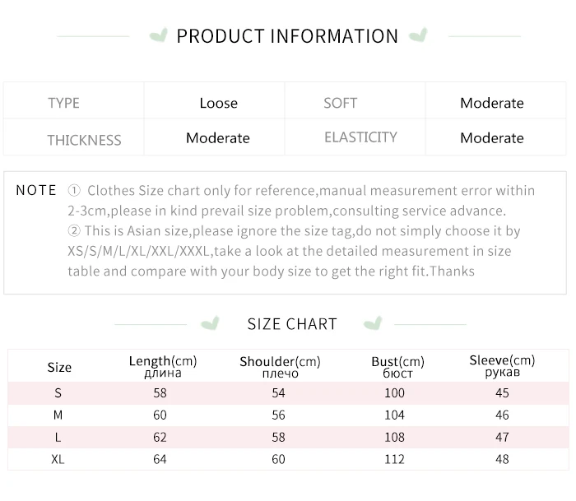Select the TYPE label cell
Viewport: 576px width, 501px height.
point(74,100)
